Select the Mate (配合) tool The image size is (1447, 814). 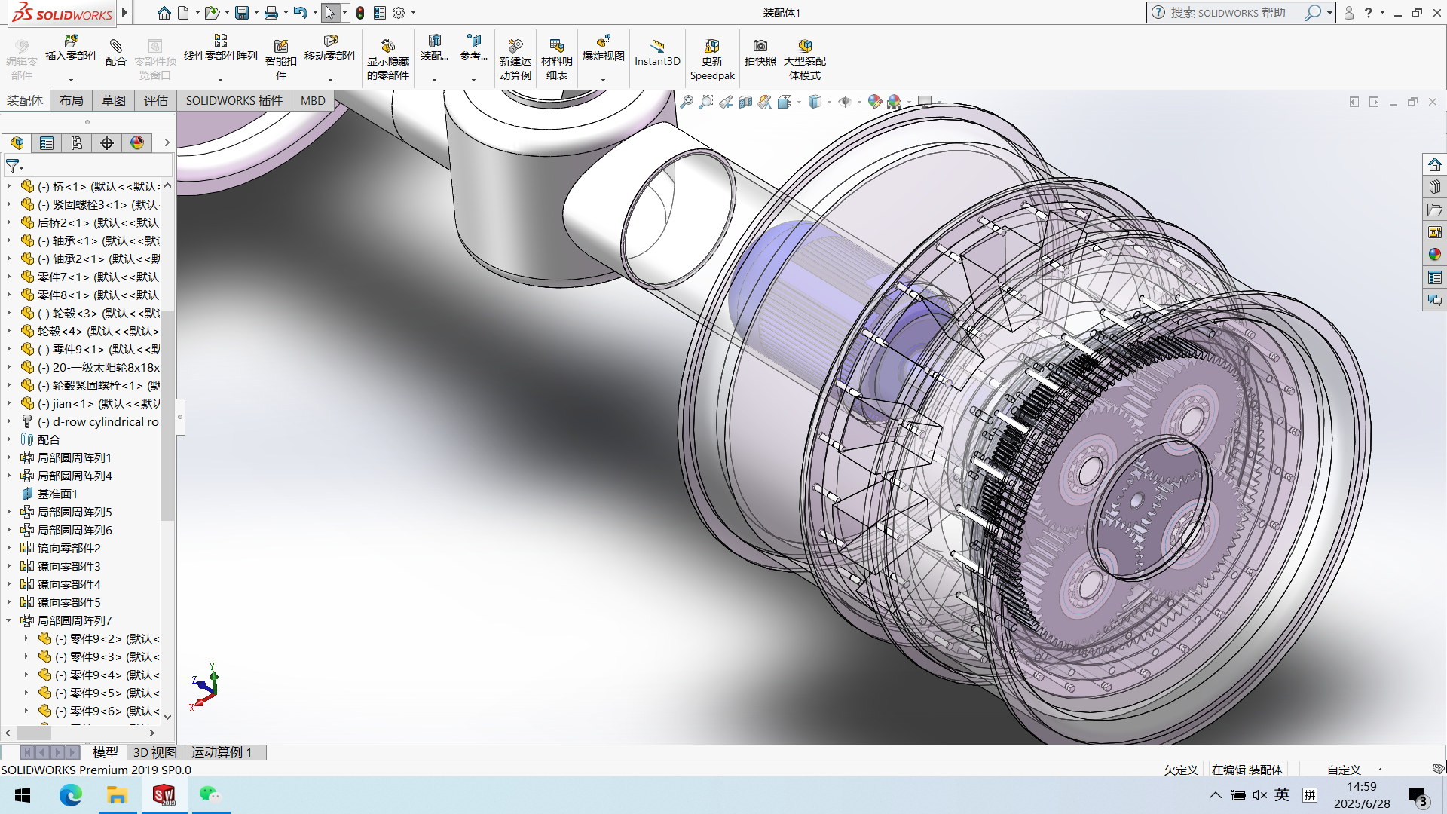115,52
